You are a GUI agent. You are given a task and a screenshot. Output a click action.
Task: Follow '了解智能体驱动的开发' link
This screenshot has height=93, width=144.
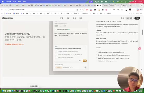pyautogui.click(x=14, y=44)
